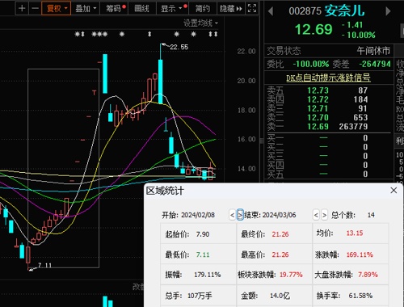Open the 显示 dropdown options
404x307 pixels.
click(173, 8)
